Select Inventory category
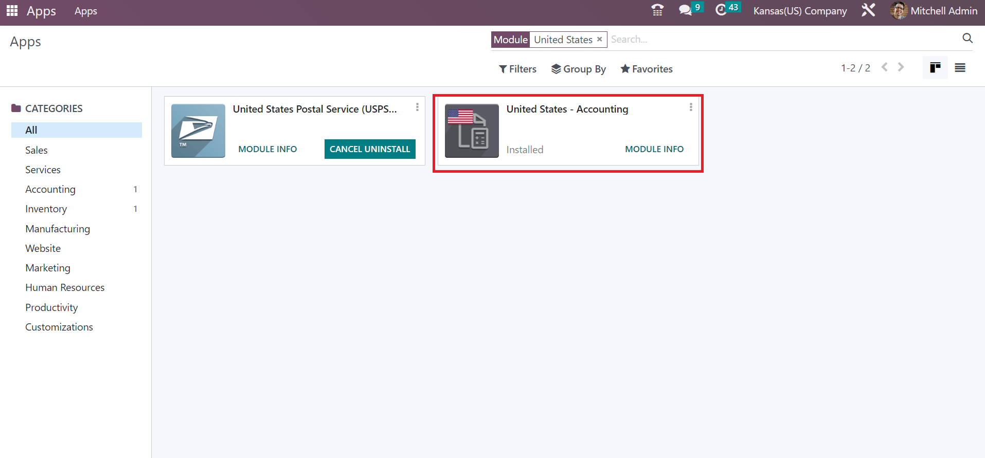985x458 pixels. click(77, 209)
